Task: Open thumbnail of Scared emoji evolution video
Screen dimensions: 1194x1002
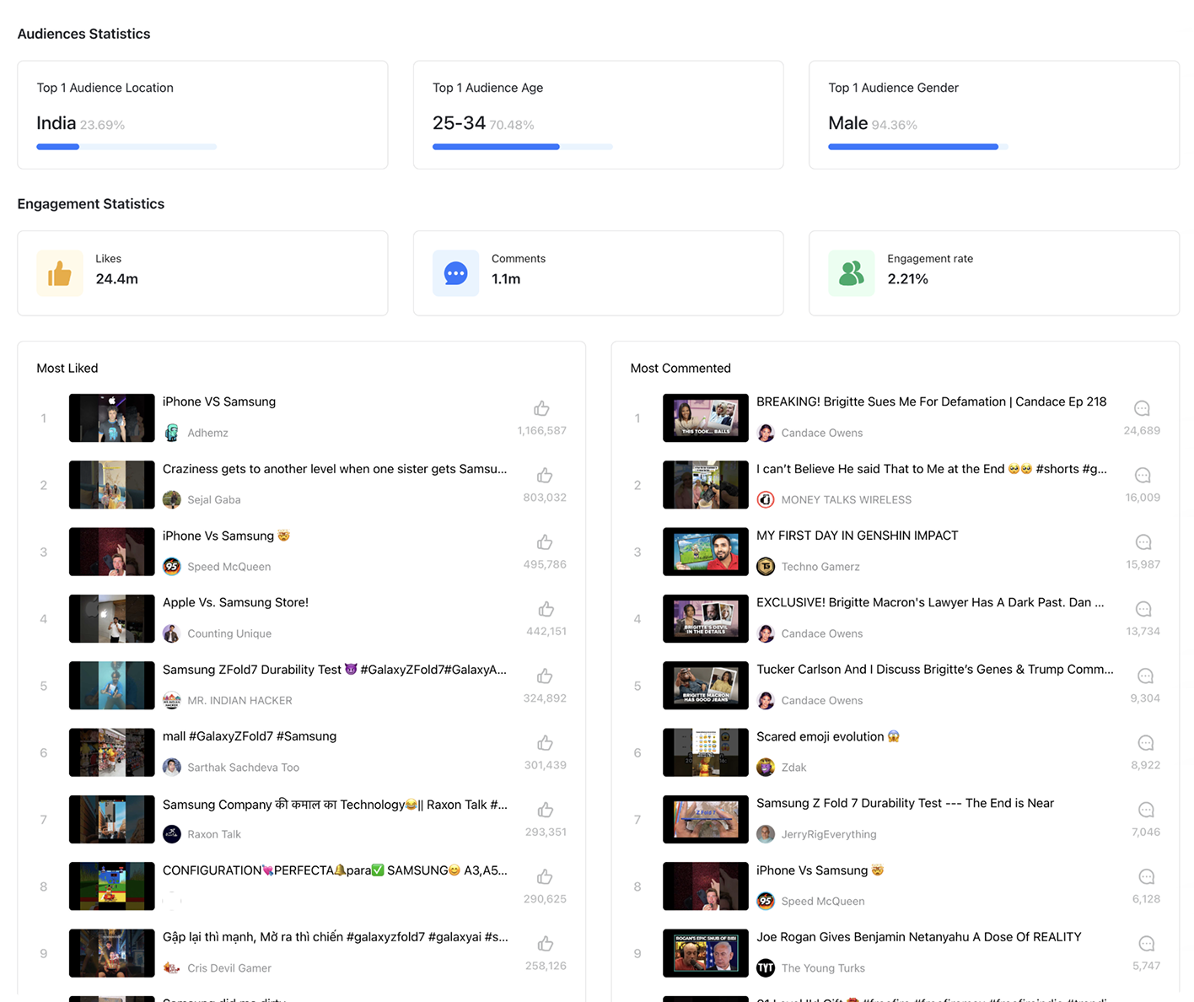Action: click(x=706, y=752)
